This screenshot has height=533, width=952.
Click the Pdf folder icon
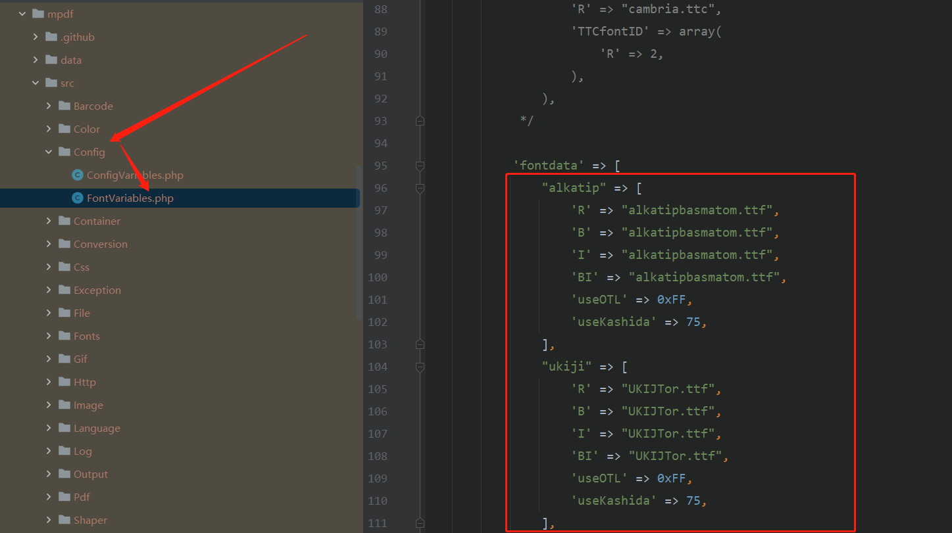pyautogui.click(x=64, y=497)
